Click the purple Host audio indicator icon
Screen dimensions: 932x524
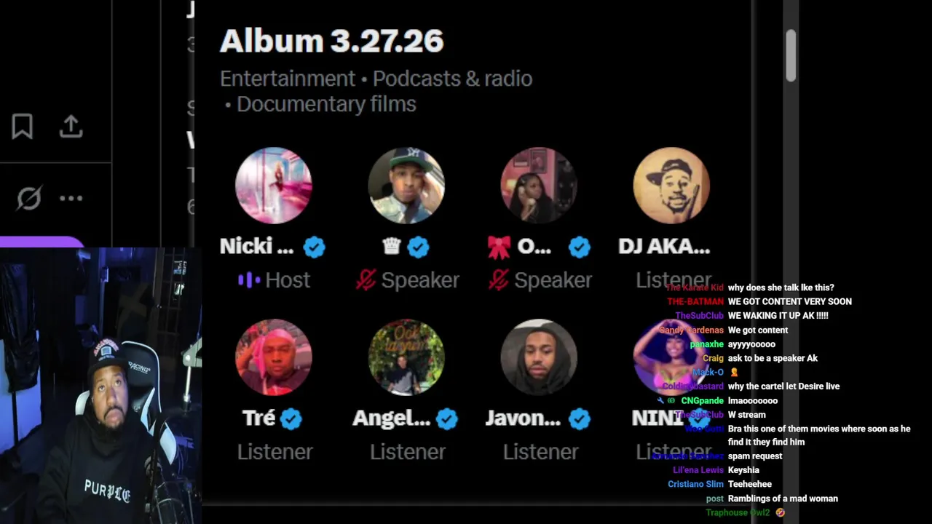click(x=249, y=280)
